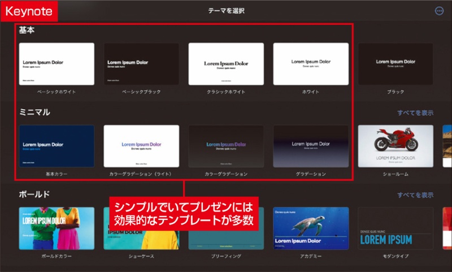Pick the dark カラーグラデーション theme thumbnail
Image resolution: width=452 pixels, height=272 pixels.
click(226, 146)
